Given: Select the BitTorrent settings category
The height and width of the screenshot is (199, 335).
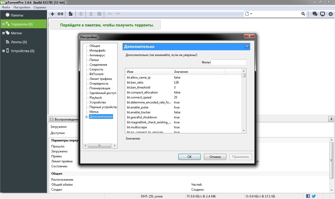Looking at the screenshot, I should [x=96, y=74].
